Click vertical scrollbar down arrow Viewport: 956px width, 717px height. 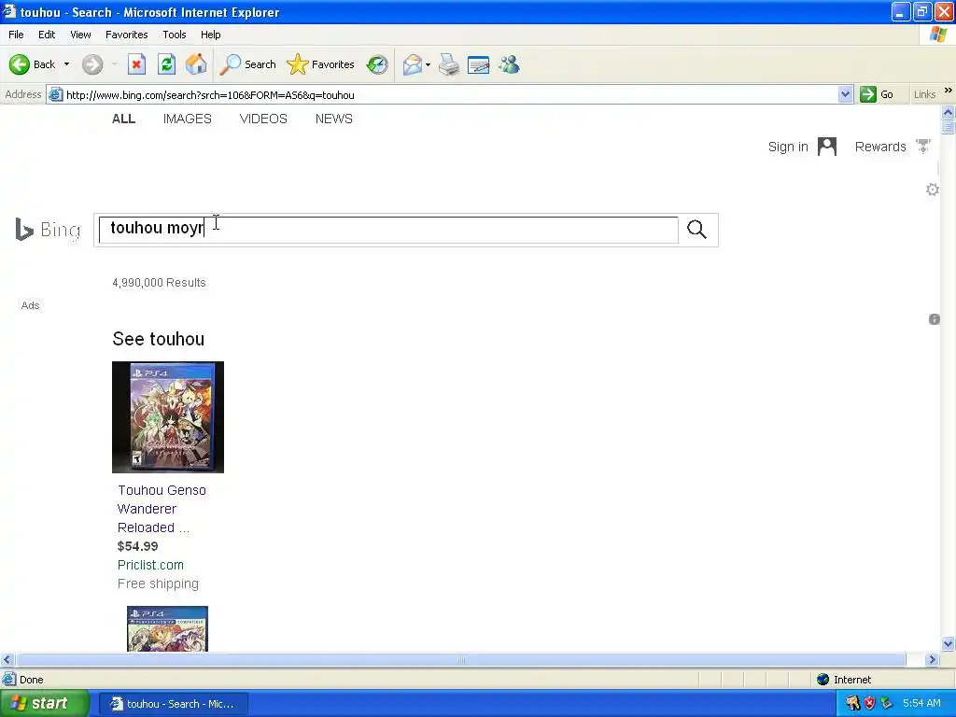coord(948,644)
